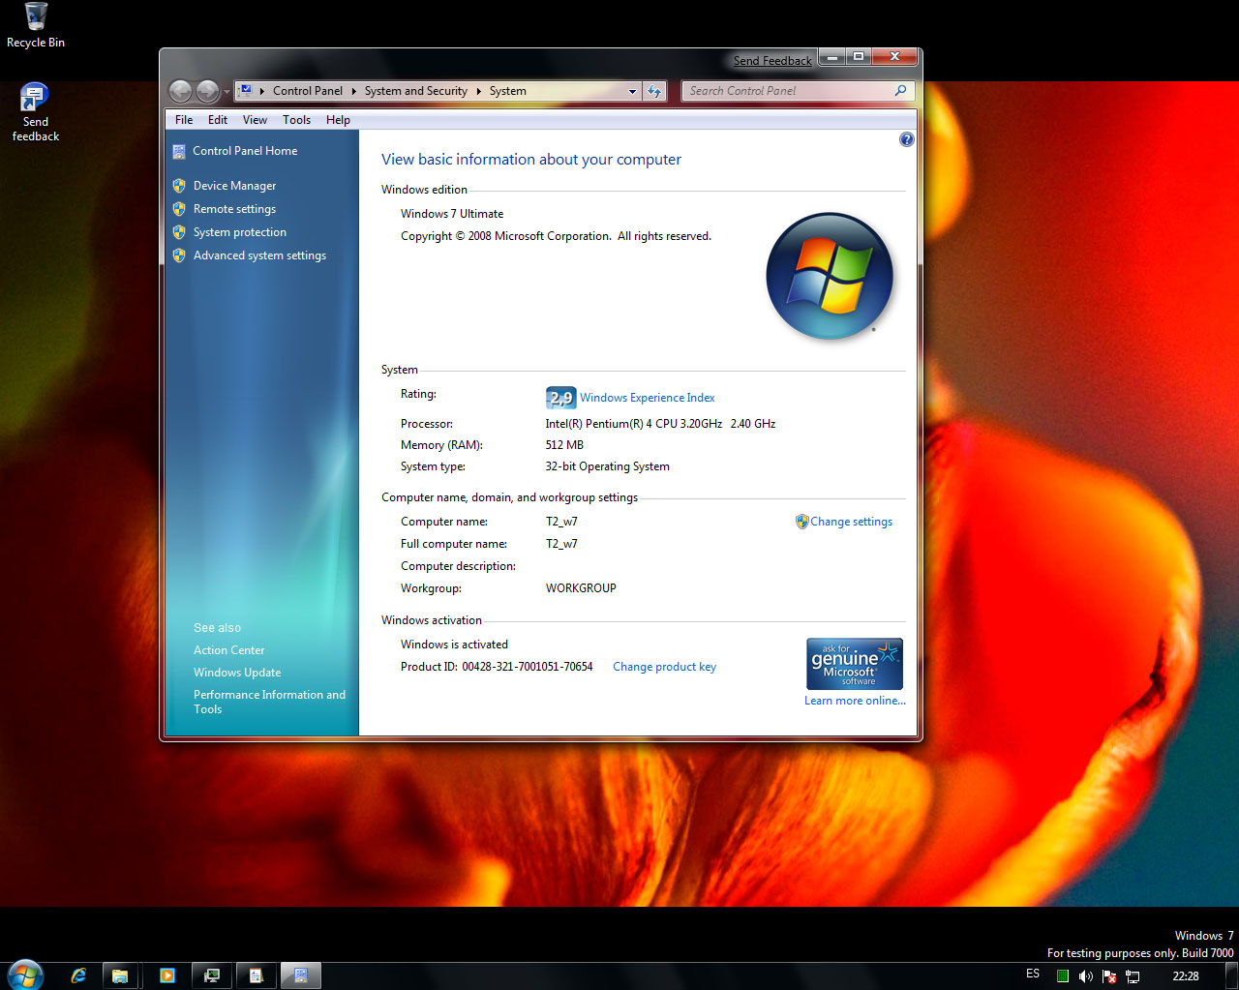Open the Help menu
The image size is (1239, 990).
pyautogui.click(x=338, y=120)
